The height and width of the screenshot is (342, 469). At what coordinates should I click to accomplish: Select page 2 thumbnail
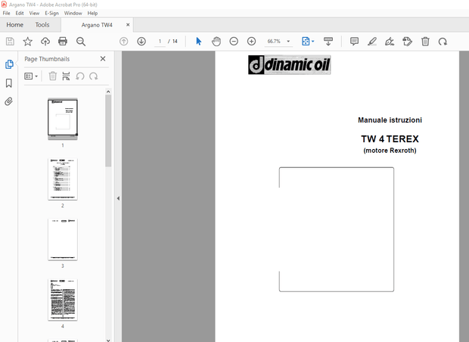pyautogui.click(x=63, y=179)
